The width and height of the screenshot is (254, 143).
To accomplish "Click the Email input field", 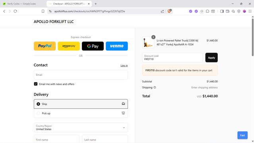I will click(x=81, y=75).
